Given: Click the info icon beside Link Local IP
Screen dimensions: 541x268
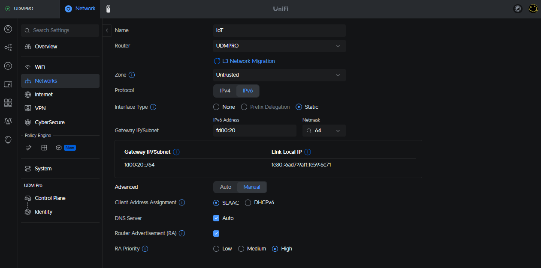Looking at the screenshot, I should tap(308, 152).
